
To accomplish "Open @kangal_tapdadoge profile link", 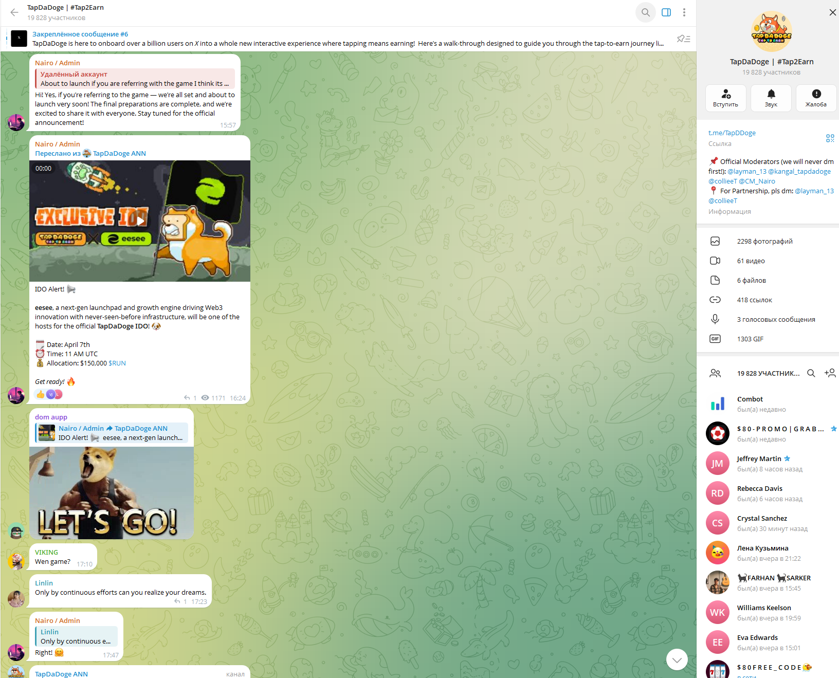I will pyautogui.click(x=799, y=172).
